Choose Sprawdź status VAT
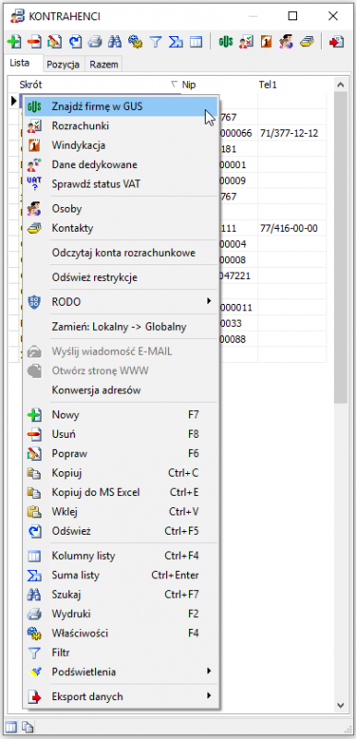This screenshot has width=356, height=739. pyautogui.click(x=121, y=184)
